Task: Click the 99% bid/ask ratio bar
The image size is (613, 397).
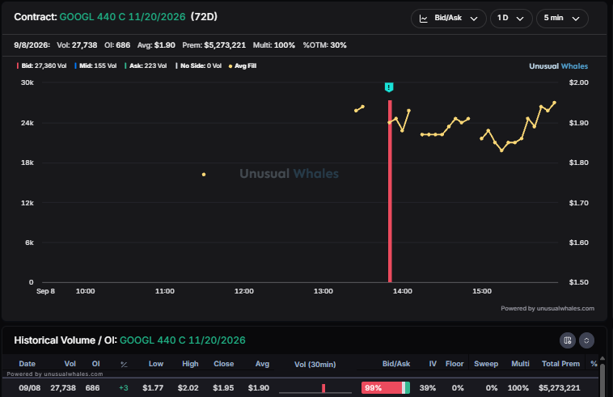Action: pyautogui.click(x=386, y=388)
